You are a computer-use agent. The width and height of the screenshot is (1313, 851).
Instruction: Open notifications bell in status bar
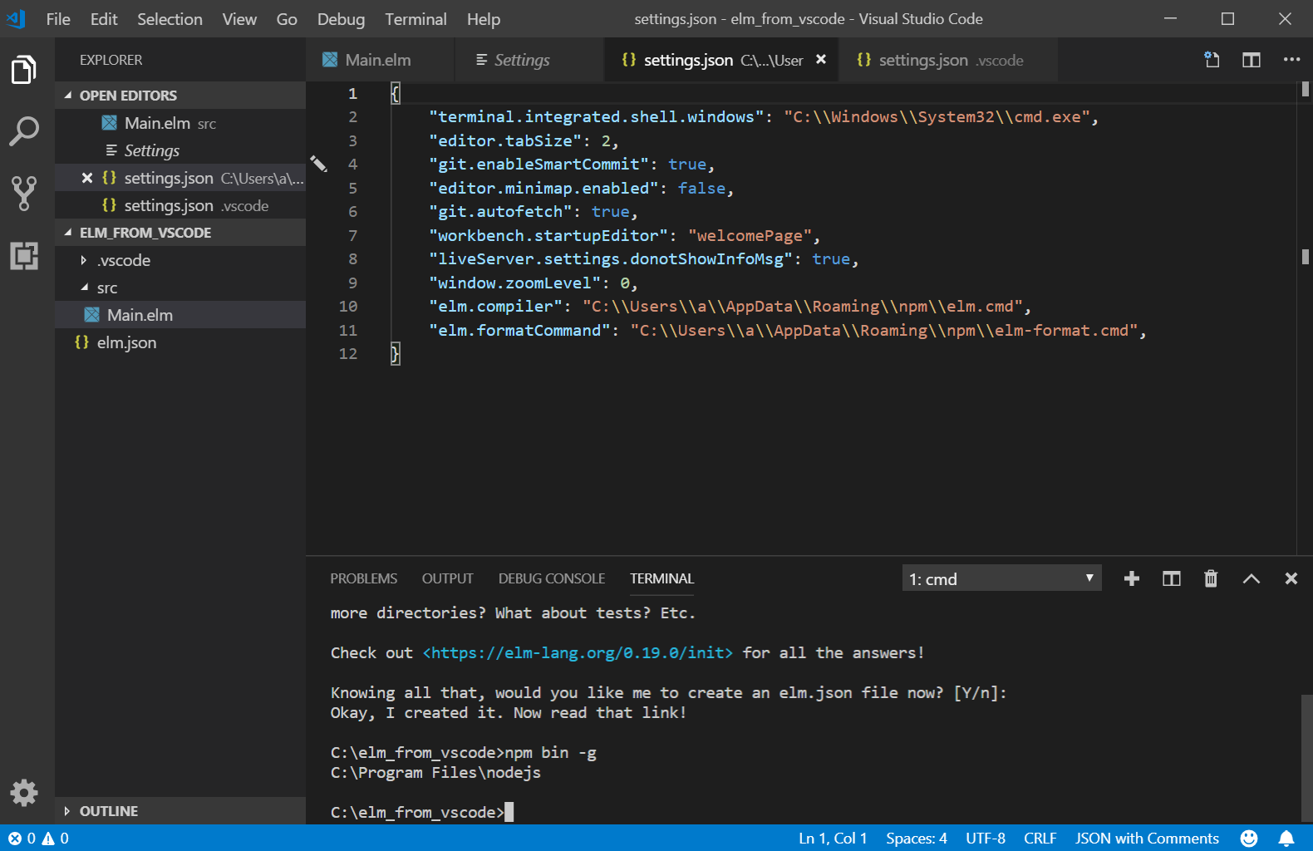tap(1286, 839)
